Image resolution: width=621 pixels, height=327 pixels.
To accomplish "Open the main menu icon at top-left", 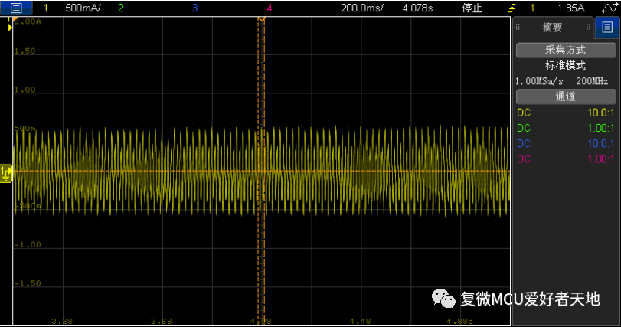I will (x=16, y=8).
